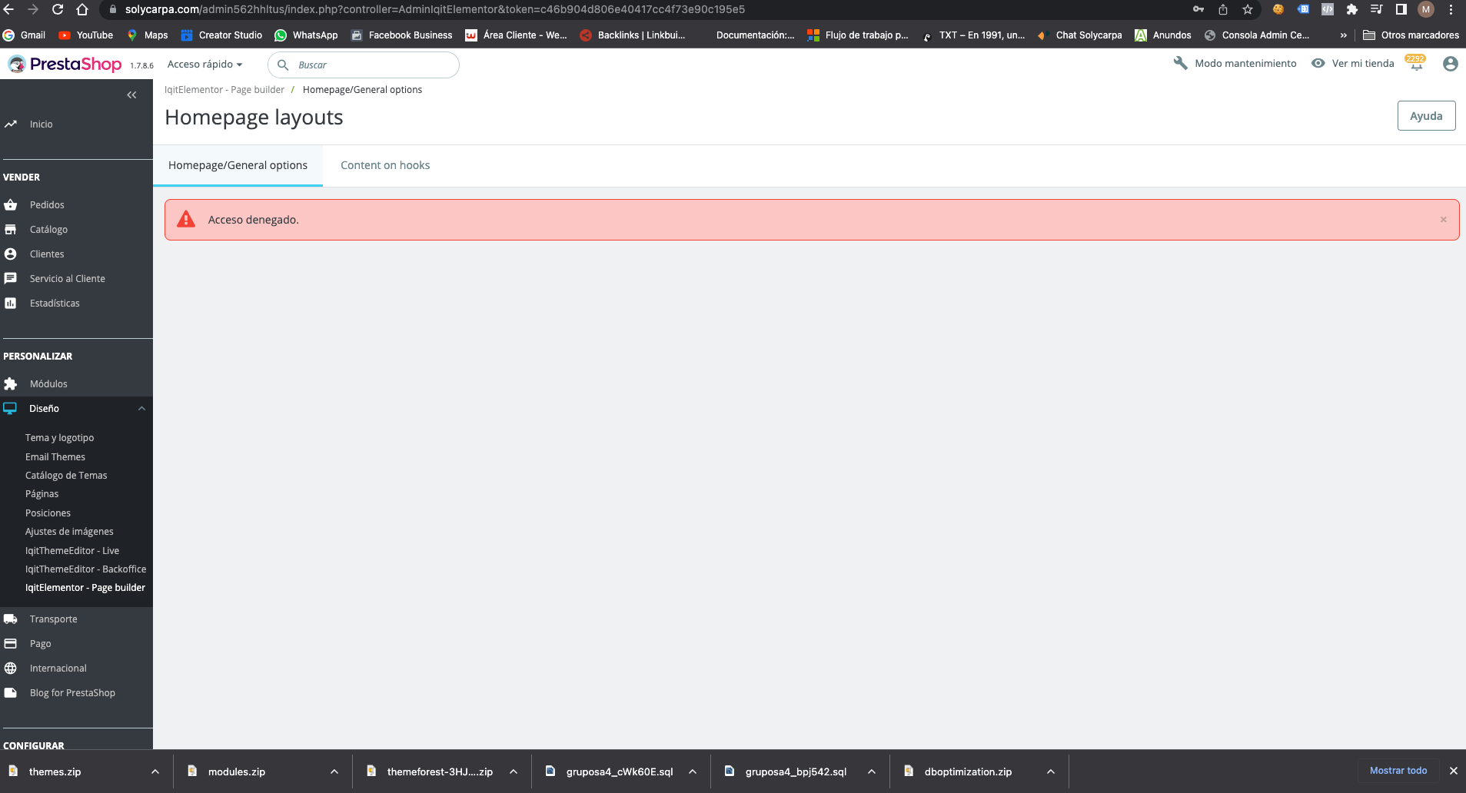Screen dimensions: 1466x793
Task: Open Páginas submenu item
Action: [x=42, y=493]
